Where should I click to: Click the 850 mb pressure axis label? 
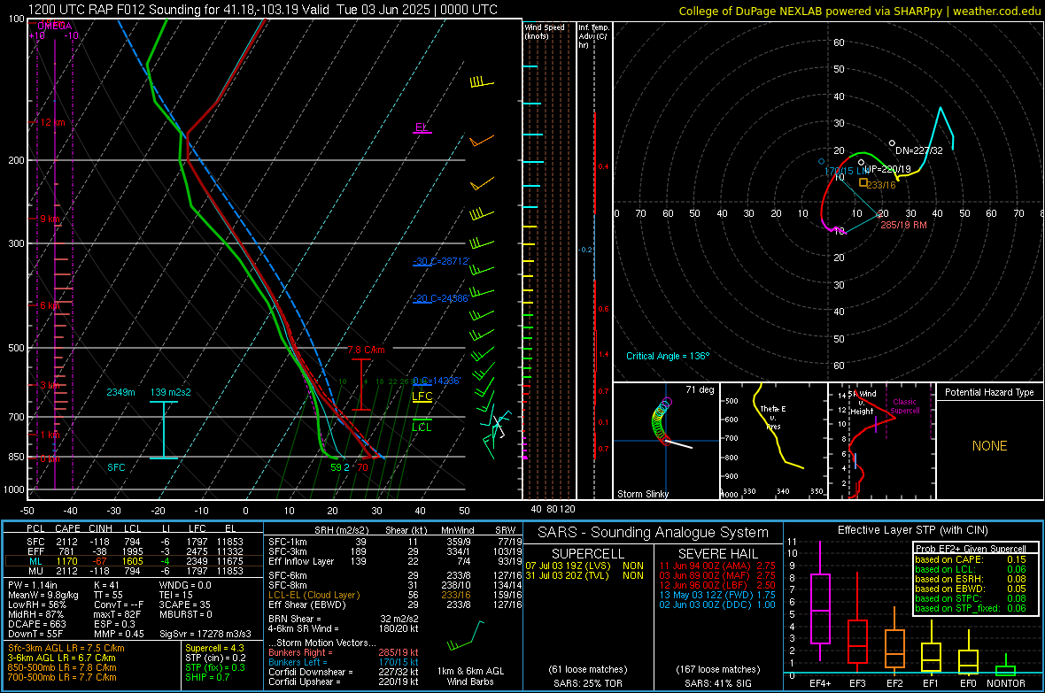pos(16,457)
